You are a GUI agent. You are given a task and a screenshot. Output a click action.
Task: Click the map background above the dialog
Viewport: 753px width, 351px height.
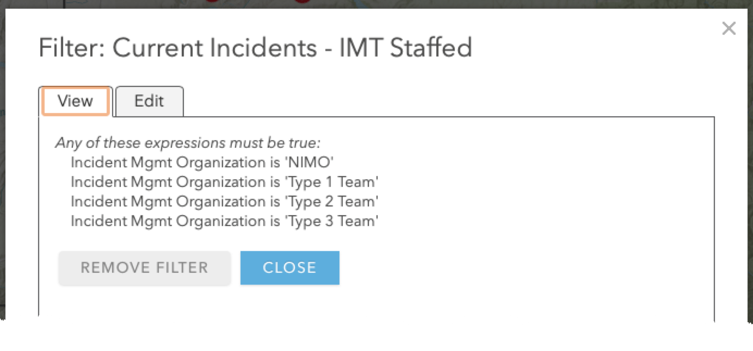(x=490, y=3)
